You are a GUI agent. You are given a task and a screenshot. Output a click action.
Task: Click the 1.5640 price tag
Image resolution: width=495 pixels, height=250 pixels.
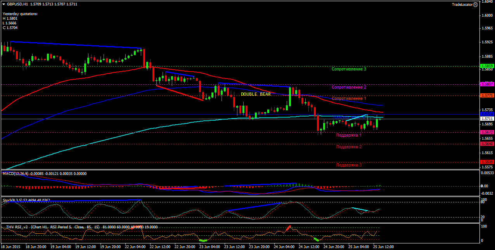[x=487, y=144]
